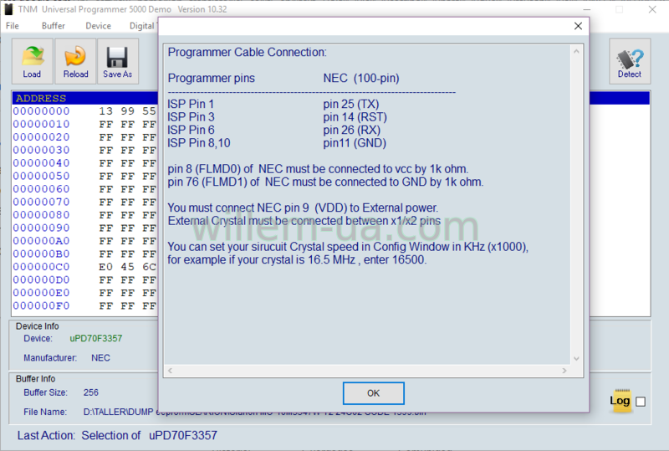This screenshot has height=451, width=669.
Task: Click the hex byte 45 at address 000000C0
Action: [x=128, y=266]
